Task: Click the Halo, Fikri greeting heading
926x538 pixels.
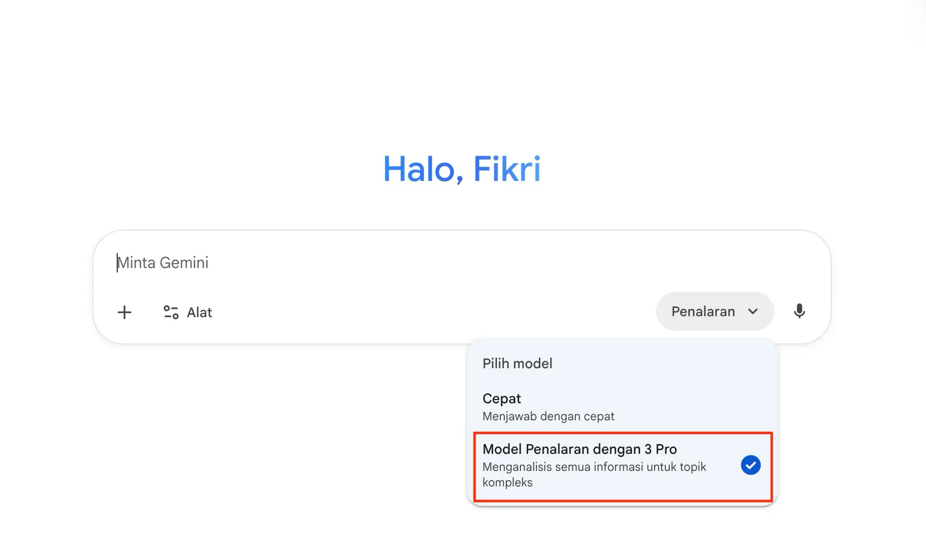Action: 462,169
